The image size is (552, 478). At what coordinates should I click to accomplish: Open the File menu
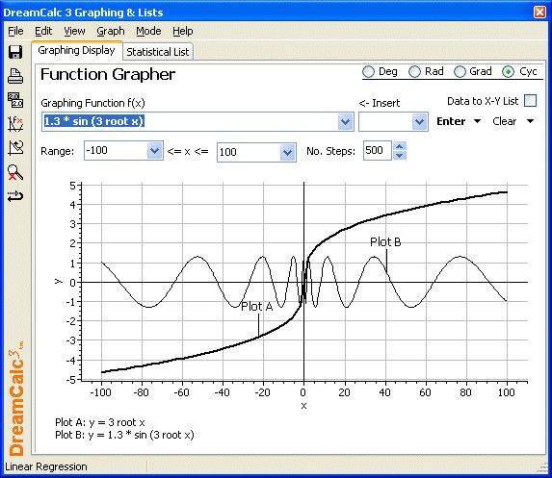click(15, 32)
